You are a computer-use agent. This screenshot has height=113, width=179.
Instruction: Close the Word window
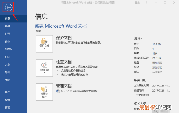(174, 3)
